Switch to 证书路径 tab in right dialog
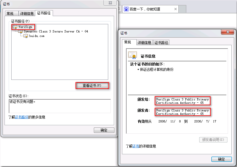Image resolution: width=237 pixels, height=167 pixels. [x=161, y=43]
